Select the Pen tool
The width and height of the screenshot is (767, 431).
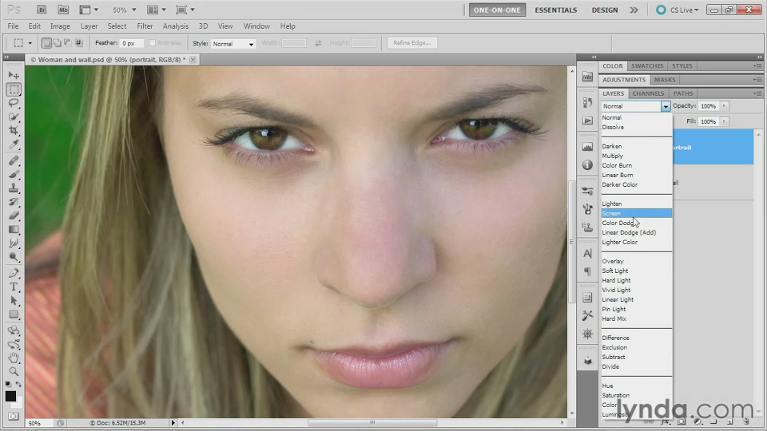14,273
